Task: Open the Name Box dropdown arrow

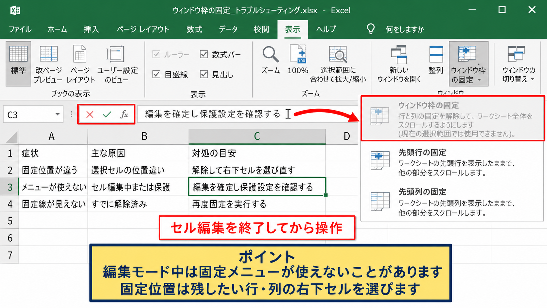Action: point(57,114)
